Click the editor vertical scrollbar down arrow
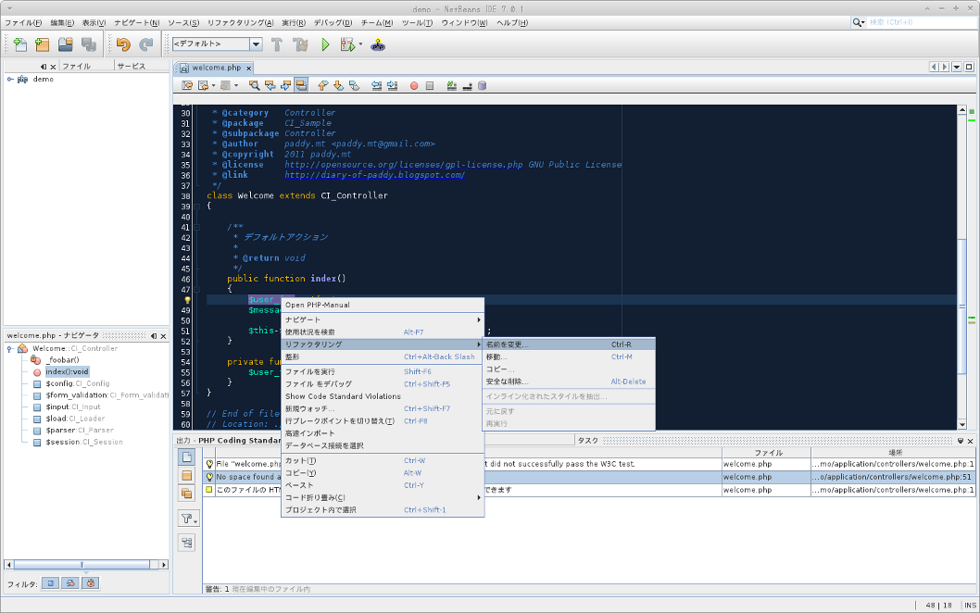980x613 pixels. 961,425
